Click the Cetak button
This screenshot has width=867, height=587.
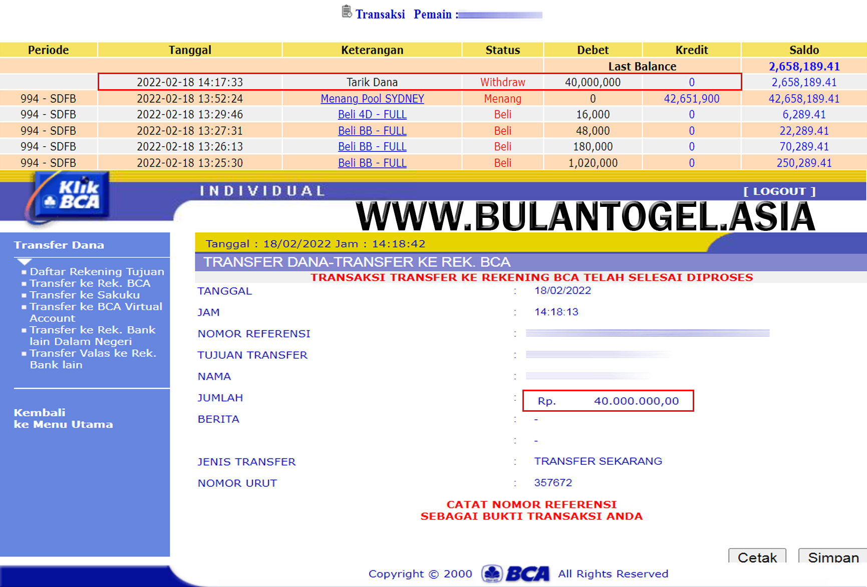pyautogui.click(x=757, y=556)
